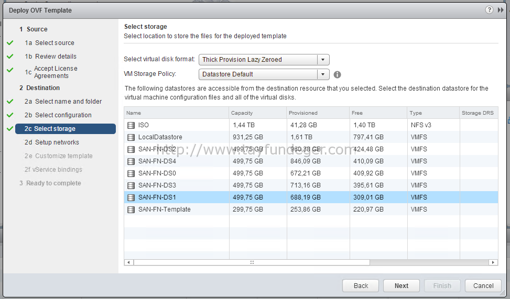Select the SAN-FN-DS0 datastore name
This screenshot has height=299, width=510.
click(x=157, y=173)
